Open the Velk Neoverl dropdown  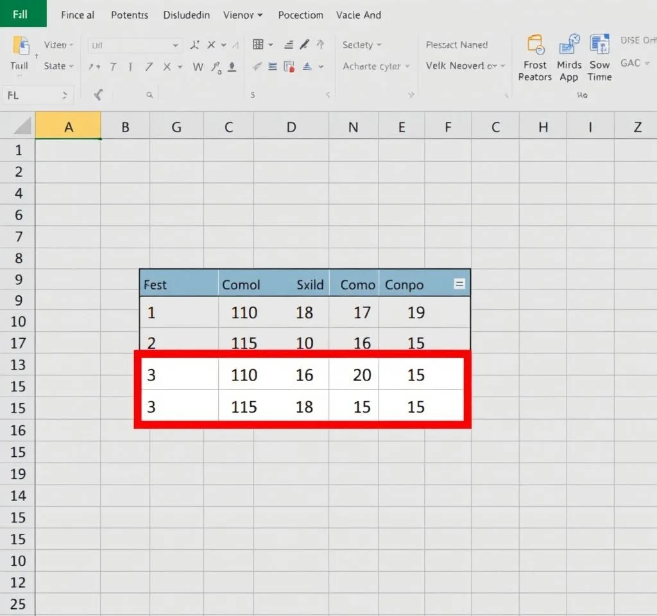pyautogui.click(x=465, y=66)
